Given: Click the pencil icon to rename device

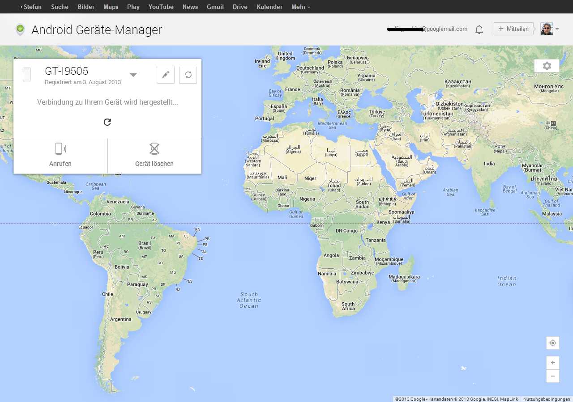Looking at the screenshot, I should (x=166, y=75).
